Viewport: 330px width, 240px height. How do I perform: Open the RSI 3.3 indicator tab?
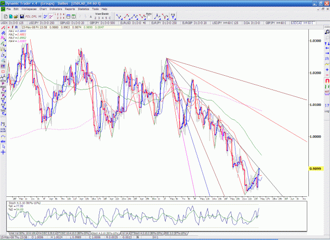click(x=175, y=233)
